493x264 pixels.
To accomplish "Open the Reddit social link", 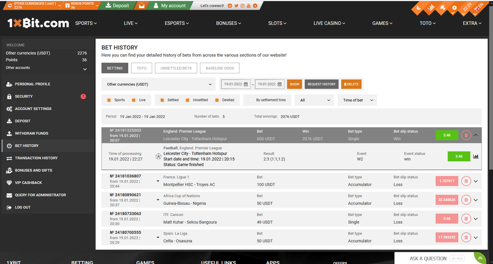I will click(230, 6).
